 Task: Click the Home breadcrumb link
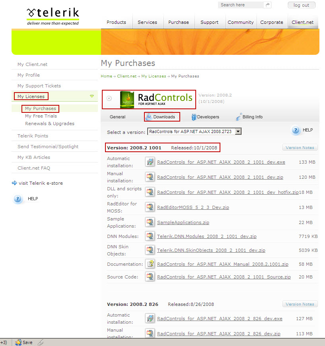(x=107, y=76)
